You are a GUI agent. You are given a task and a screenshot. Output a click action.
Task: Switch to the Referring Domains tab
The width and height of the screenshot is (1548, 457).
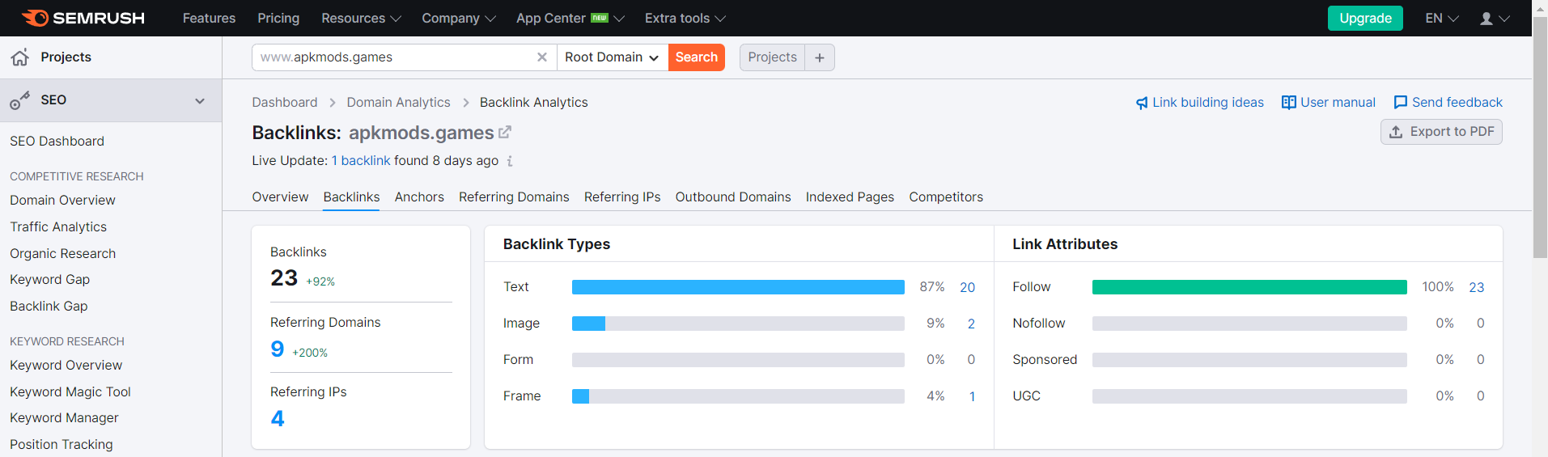514,197
